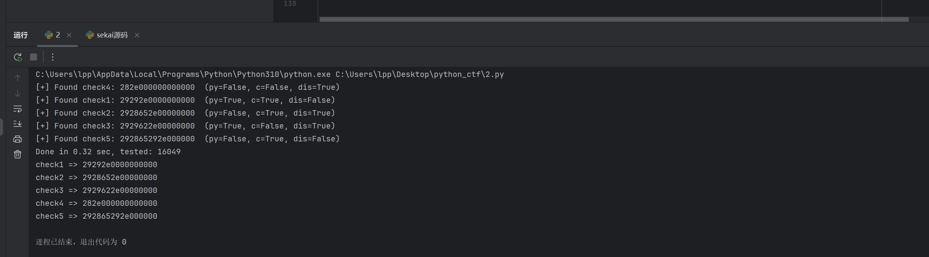Toggle soft-wrap for console output

pyautogui.click(x=18, y=109)
